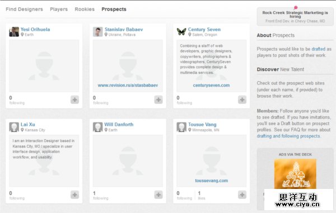Click Lai Xu's Interaction Designer bio text
Image resolution: width=336 pixels, height=213 pixels.
click(44, 149)
